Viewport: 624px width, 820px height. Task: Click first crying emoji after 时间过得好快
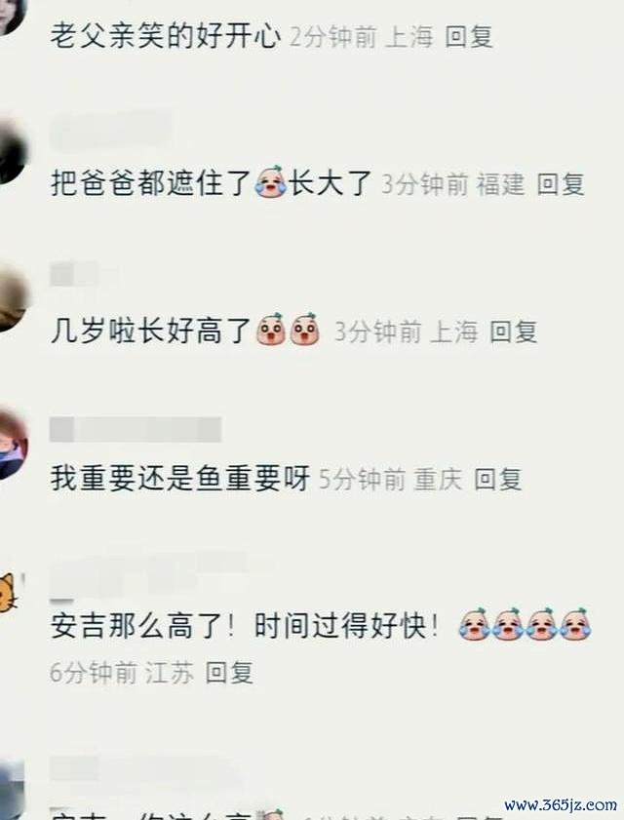coord(475,624)
